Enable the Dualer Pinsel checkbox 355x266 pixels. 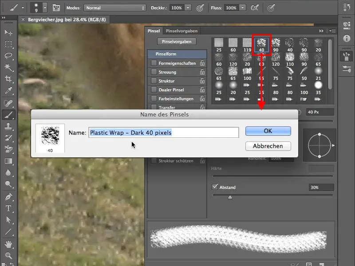(154, 90)
